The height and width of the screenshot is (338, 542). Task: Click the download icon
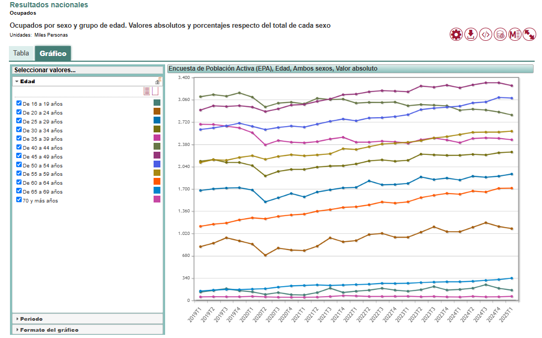coord(471,35)
